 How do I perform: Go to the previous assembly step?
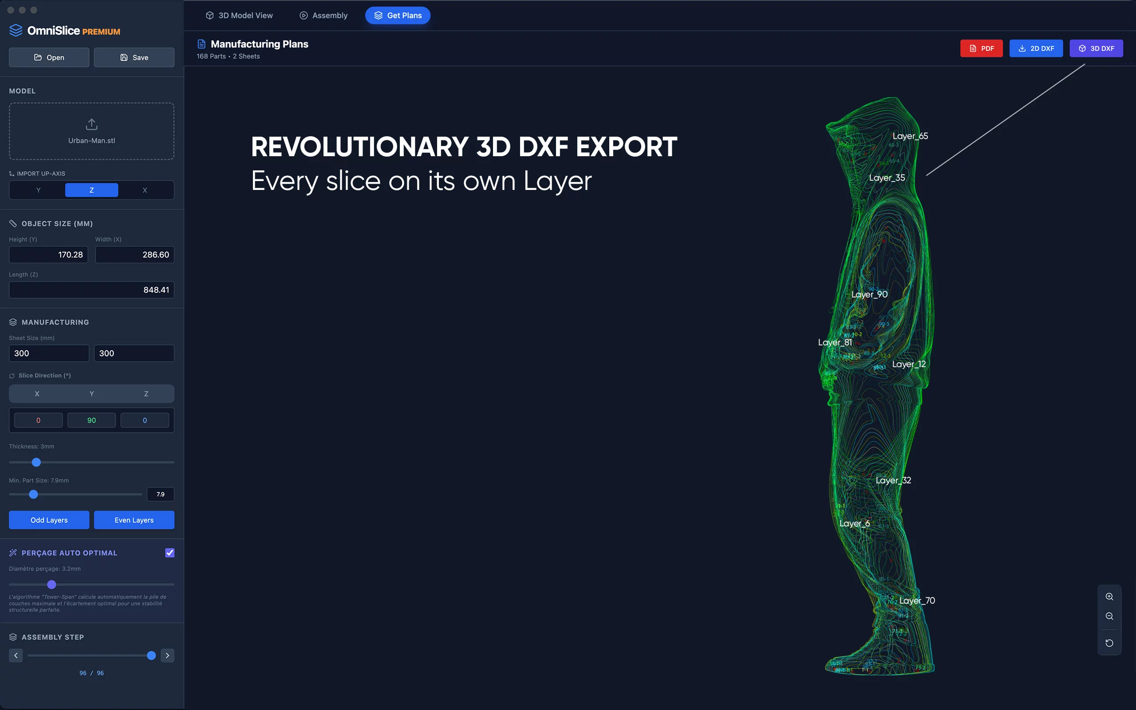click(x=16, y=655)
